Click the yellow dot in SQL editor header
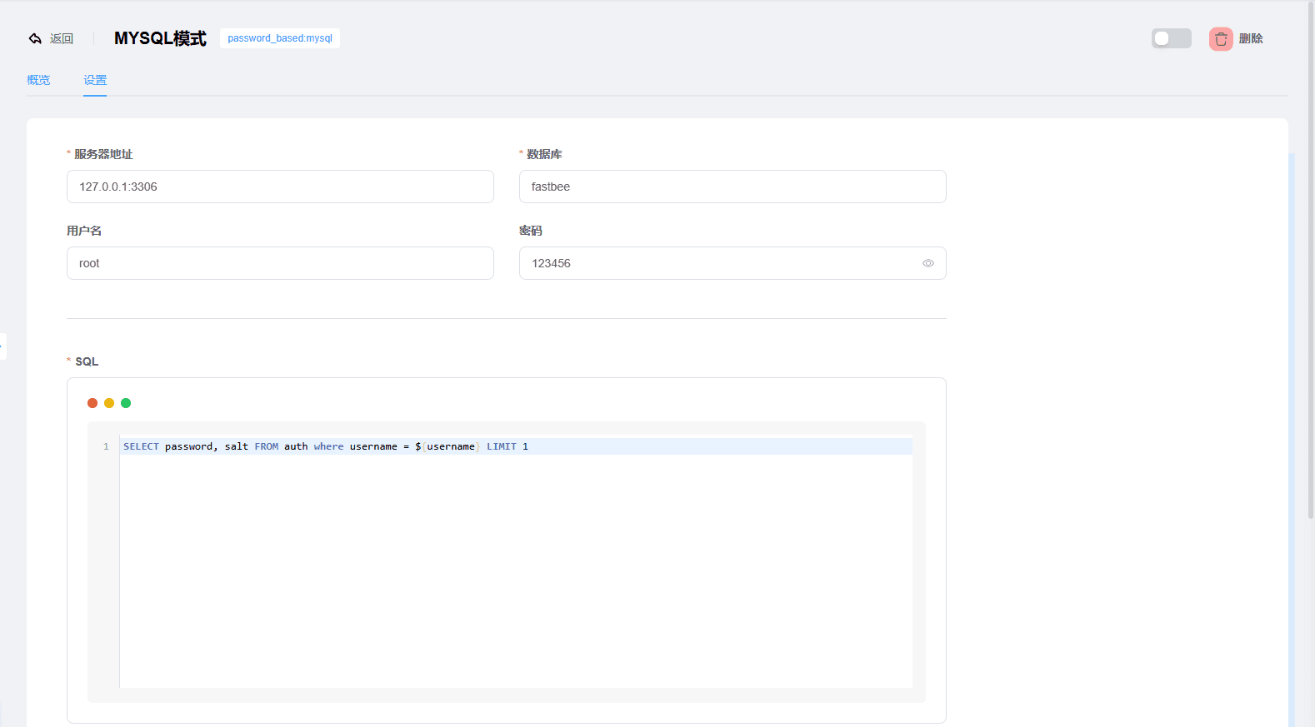This screenshot has height=727, width=1315. [109, 403]
